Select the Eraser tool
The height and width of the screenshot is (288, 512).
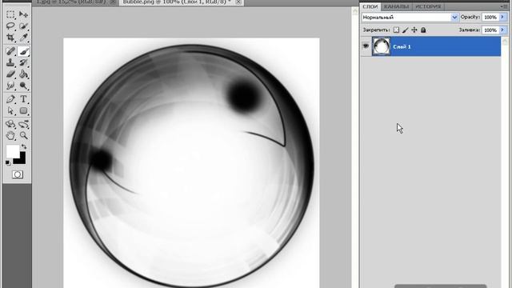[x=10, y=74]
